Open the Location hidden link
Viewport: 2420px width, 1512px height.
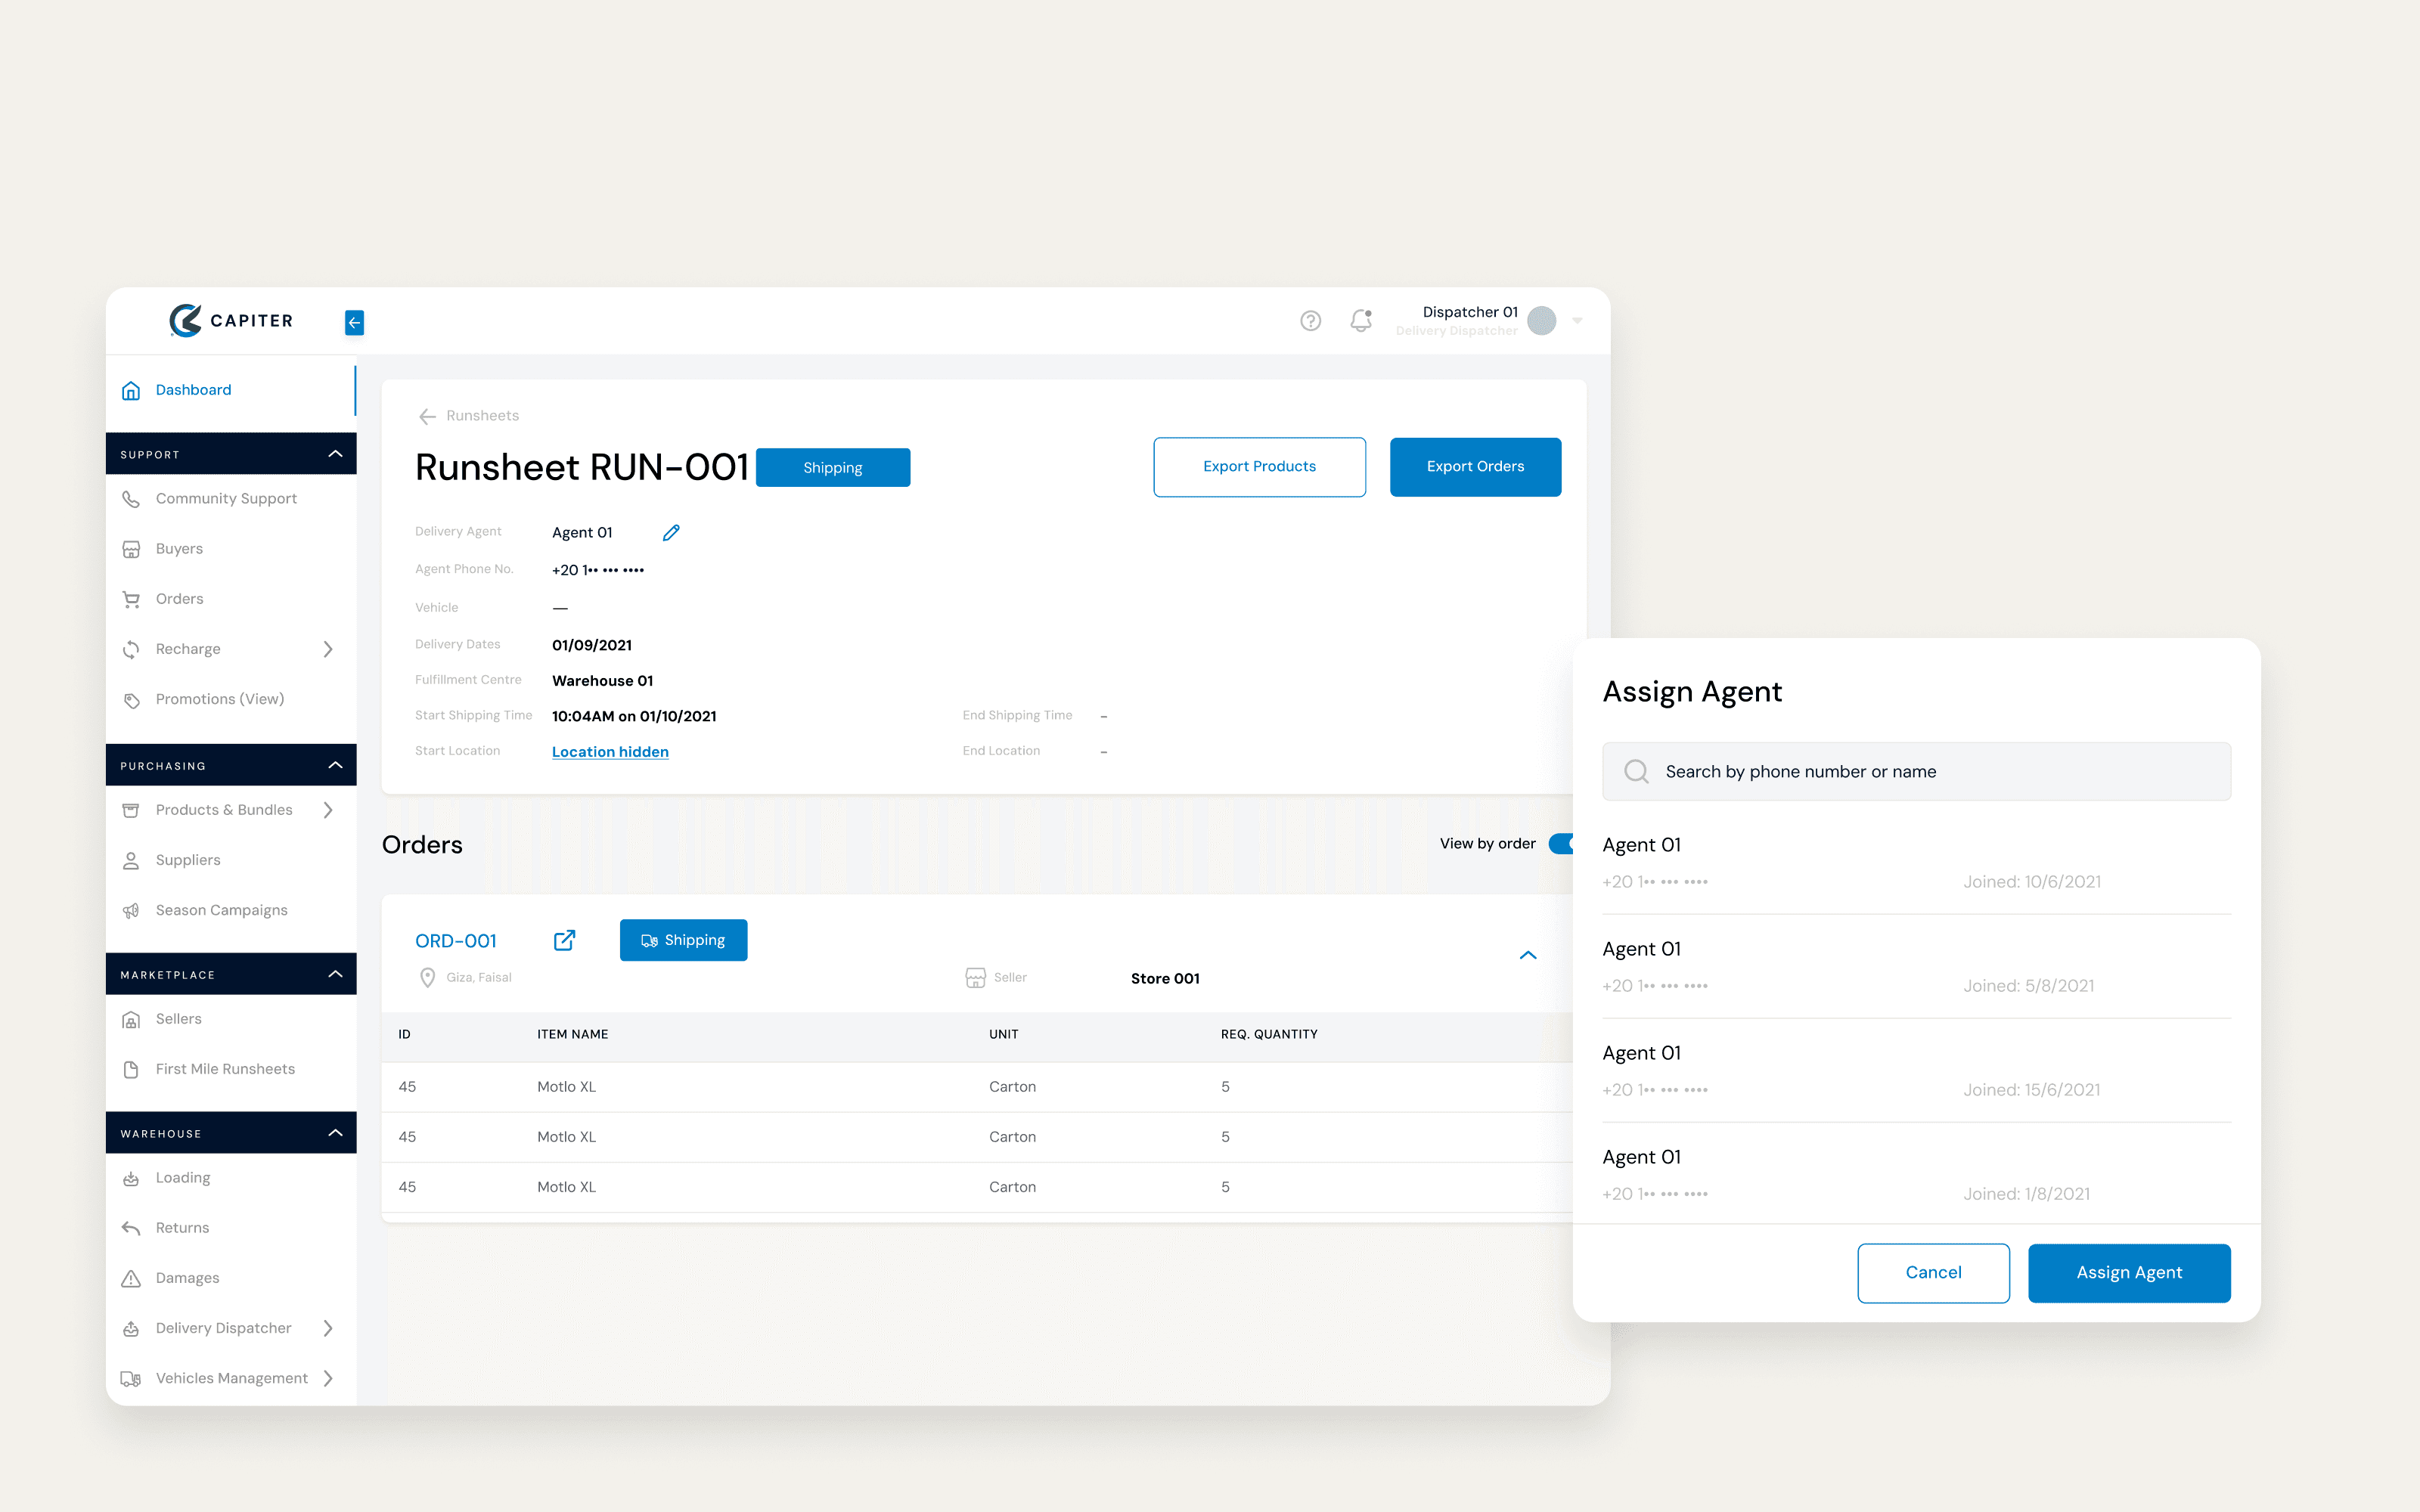click(x=610, y=752)
